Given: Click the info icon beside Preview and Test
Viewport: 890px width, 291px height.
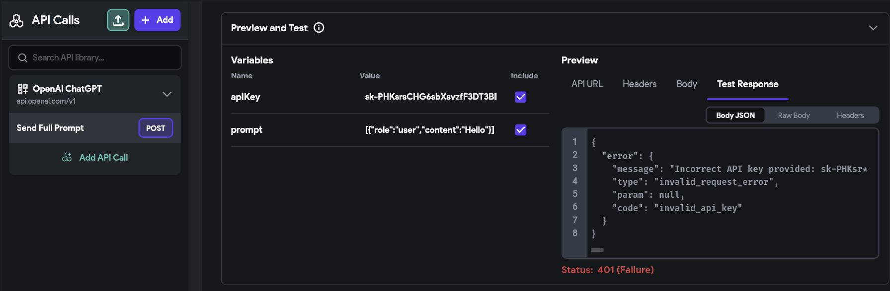Looking at the screenshot, I should [319, 28].
